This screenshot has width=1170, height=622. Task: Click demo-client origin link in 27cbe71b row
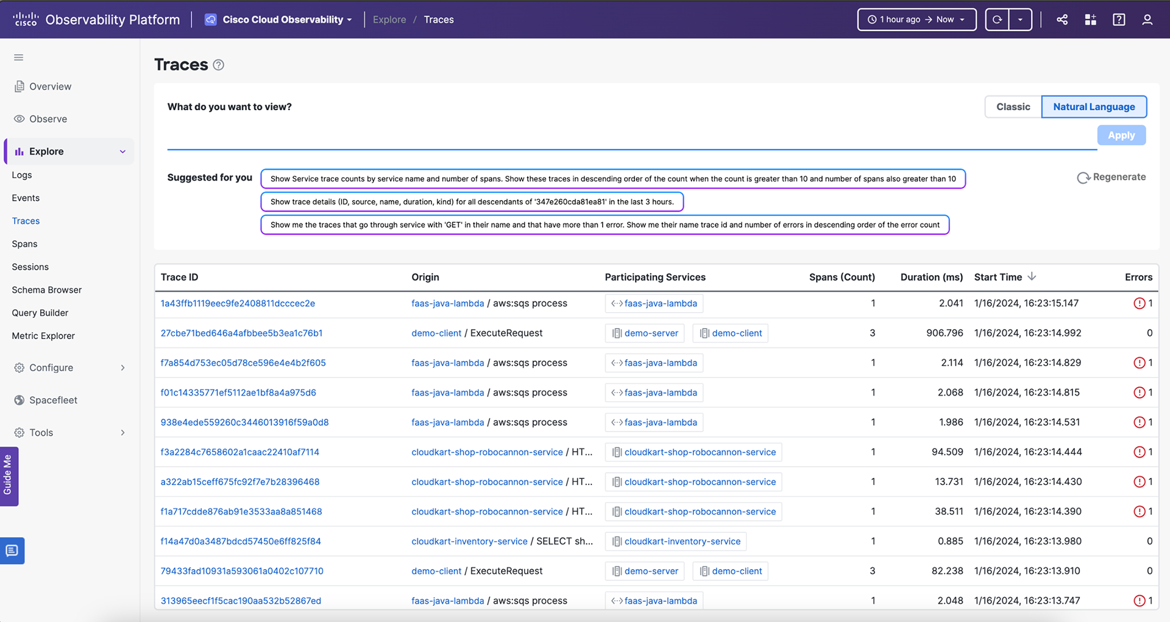[436, 333]
